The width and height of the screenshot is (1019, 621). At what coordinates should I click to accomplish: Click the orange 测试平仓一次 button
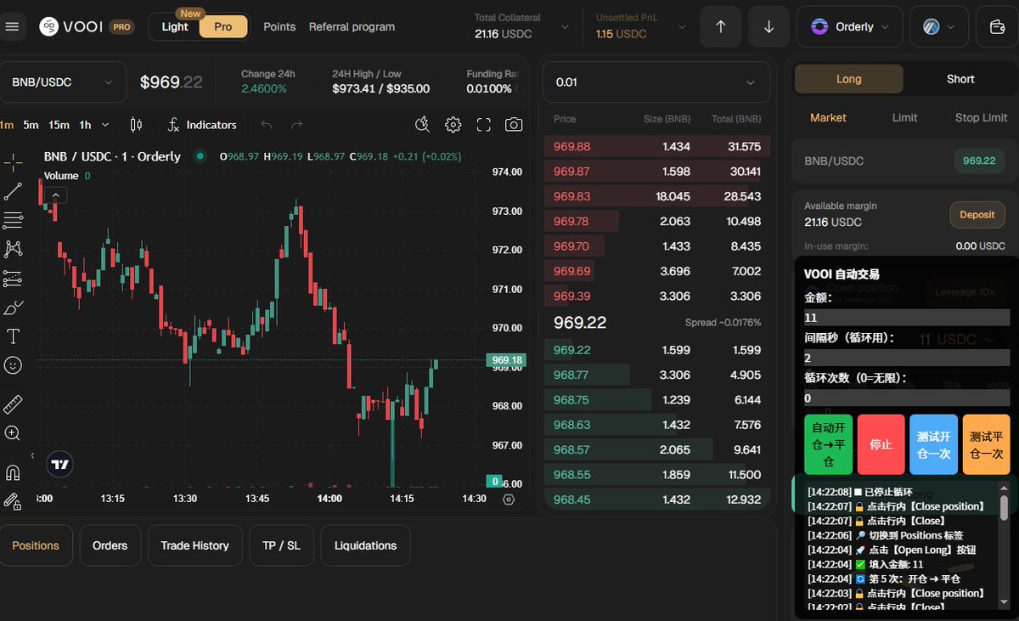(x=986, y=444)
